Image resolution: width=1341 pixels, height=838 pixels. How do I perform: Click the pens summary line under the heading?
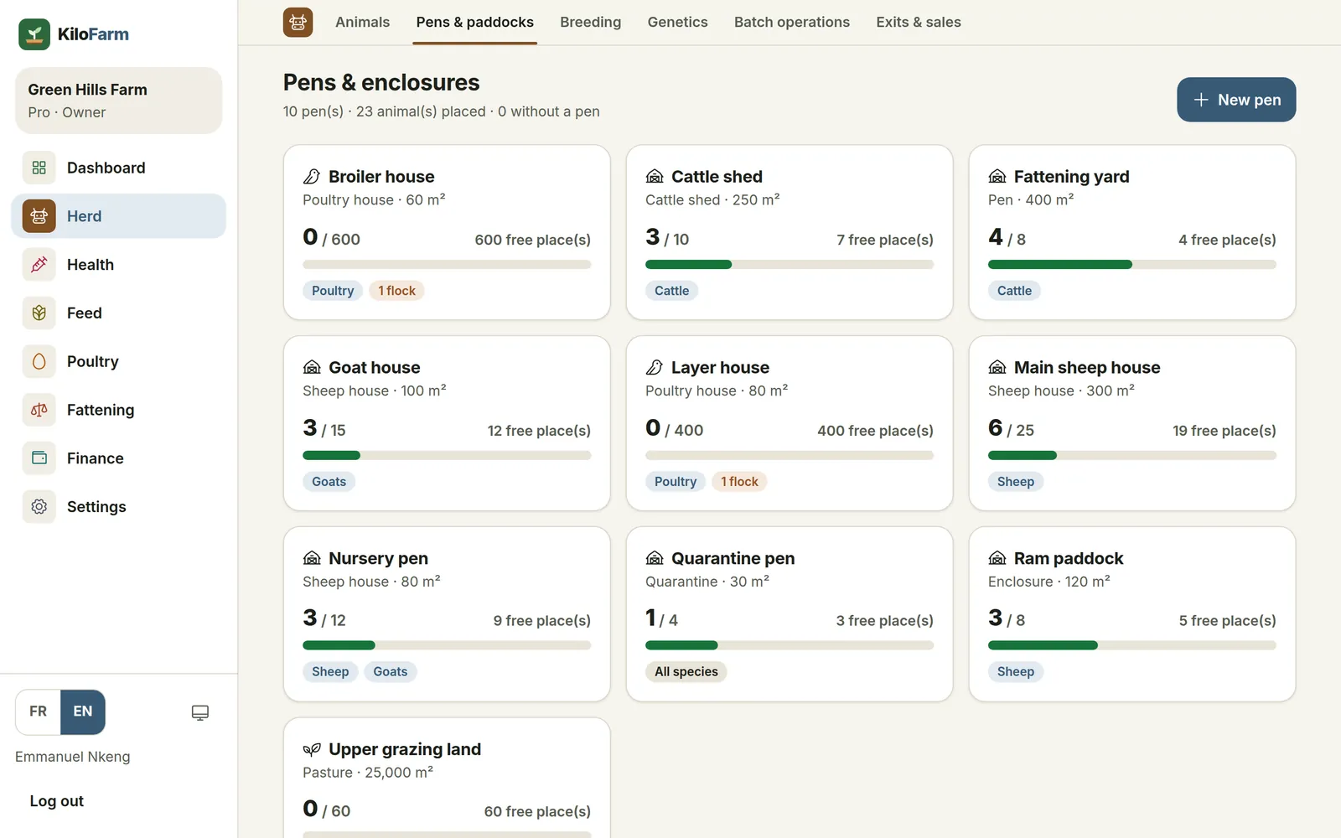(x=441, y=111)
